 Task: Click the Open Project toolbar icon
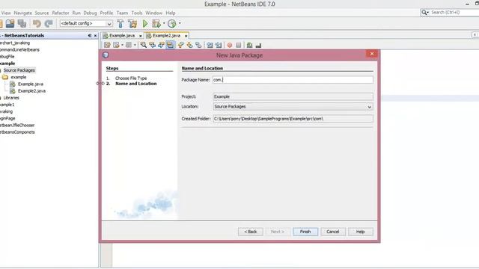pos(10,23)
